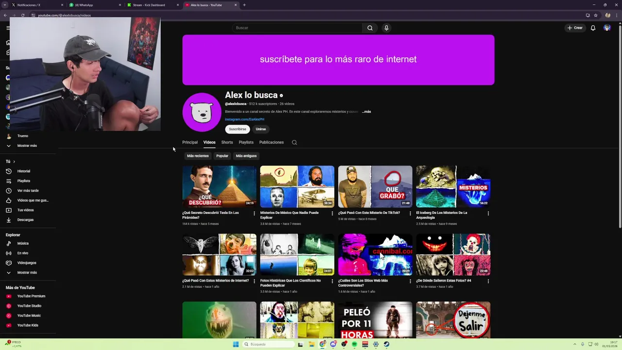
Task: Select the Videos channel tab
Action: point(209,142)
